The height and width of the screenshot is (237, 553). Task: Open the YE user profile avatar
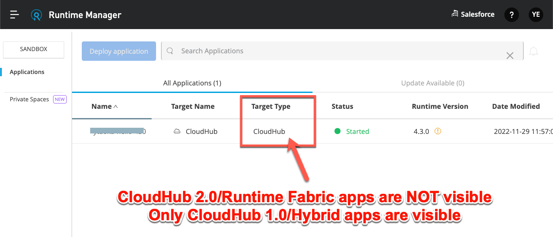coord(536,15)
